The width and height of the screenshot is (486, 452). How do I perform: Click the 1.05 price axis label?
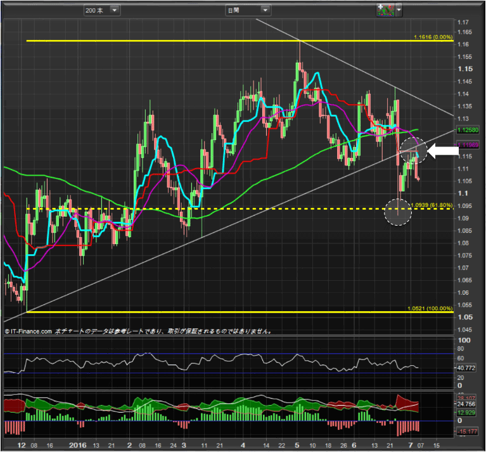point(466,317)
